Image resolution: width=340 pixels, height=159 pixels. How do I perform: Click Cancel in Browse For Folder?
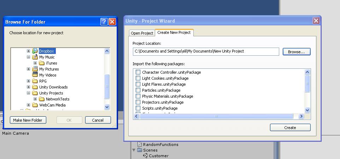click(x=98, y=120)
